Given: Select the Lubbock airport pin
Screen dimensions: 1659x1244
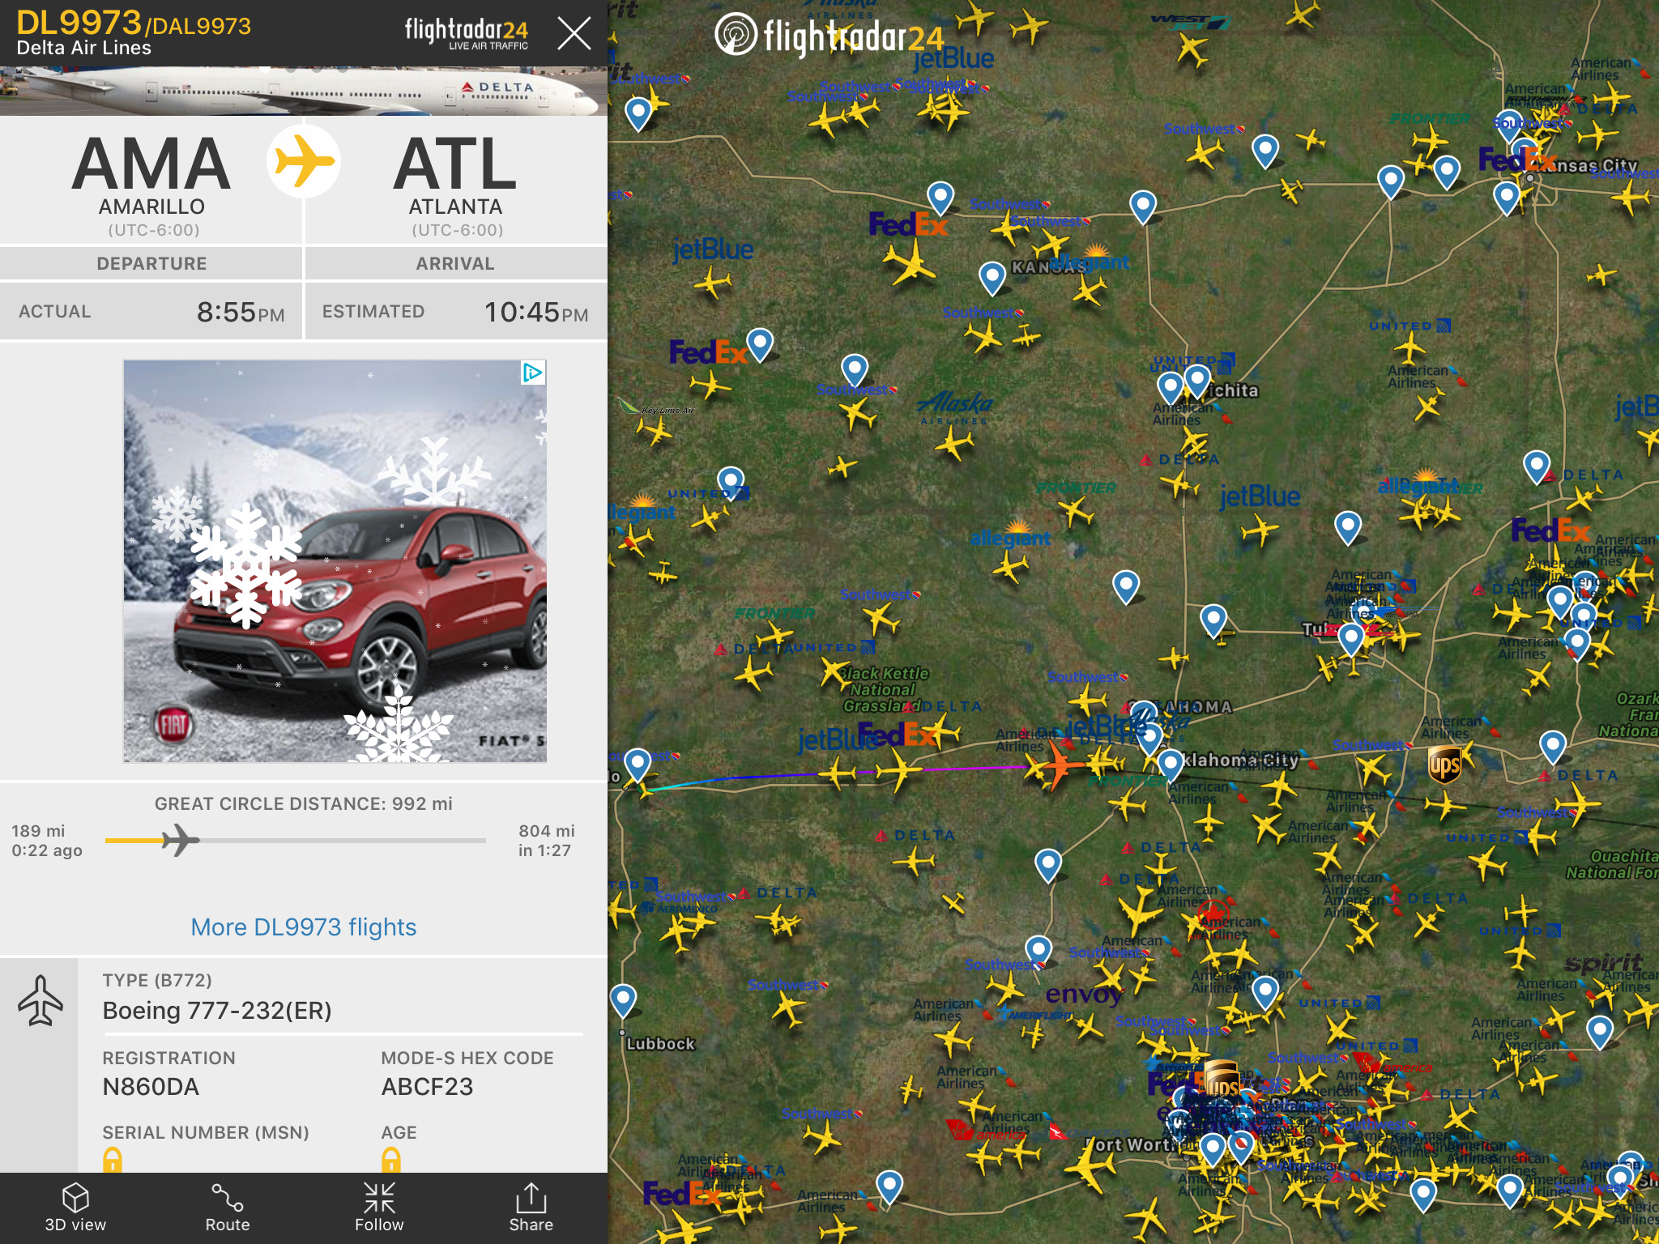Looking at the screenshot, I should pos(623,1002).
